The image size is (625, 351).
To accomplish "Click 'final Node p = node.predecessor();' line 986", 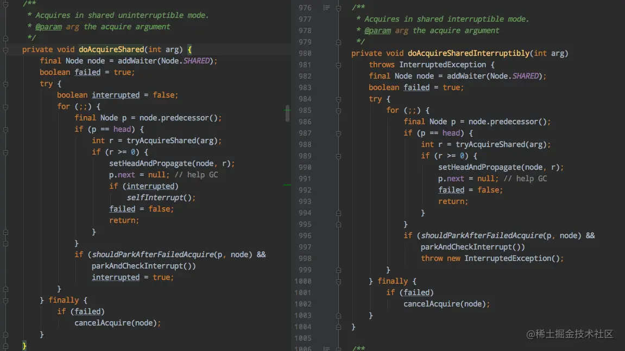I will click(x=477, y=122).
